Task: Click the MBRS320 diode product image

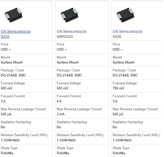Action: click(x=69, y=15)
